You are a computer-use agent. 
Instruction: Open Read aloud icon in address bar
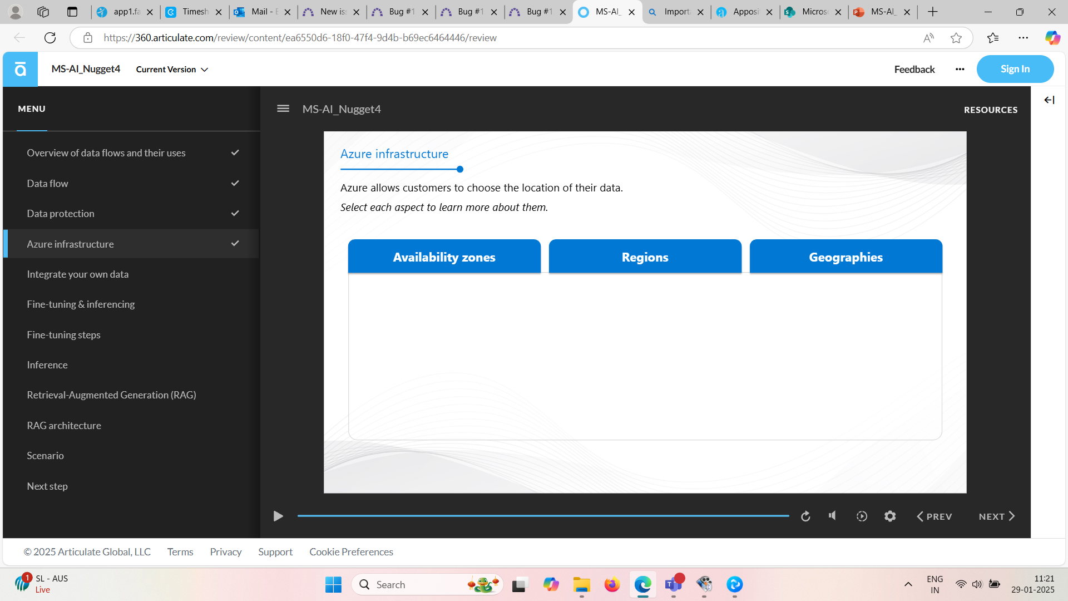[x=928, y=38]
